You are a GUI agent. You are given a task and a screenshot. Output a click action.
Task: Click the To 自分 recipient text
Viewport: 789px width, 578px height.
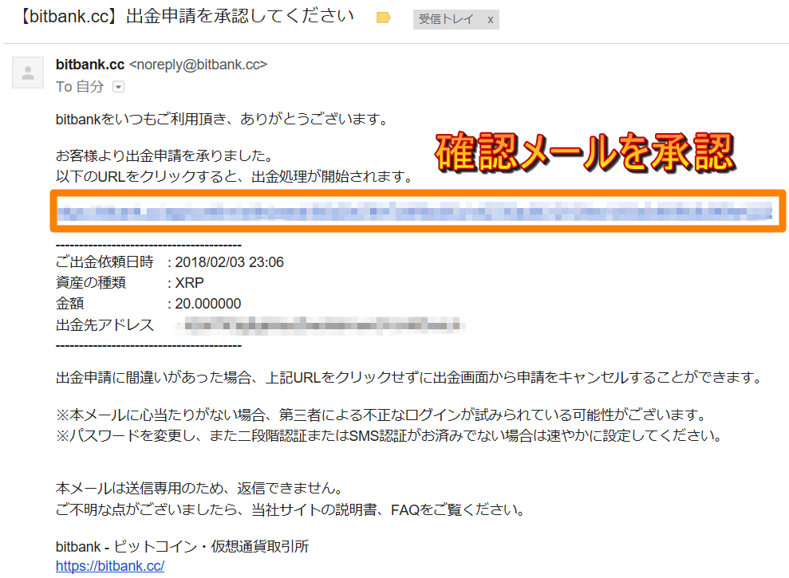(x=80, y=87)
